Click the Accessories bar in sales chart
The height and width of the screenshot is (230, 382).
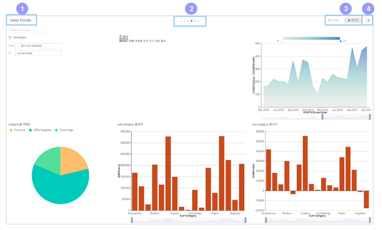pos(135,192)
